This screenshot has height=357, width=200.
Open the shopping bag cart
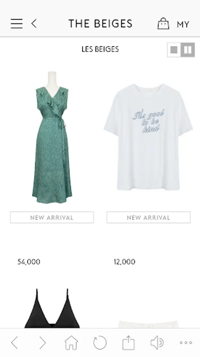point(163,24)
